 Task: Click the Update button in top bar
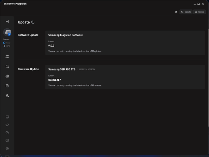pos(186,12)
